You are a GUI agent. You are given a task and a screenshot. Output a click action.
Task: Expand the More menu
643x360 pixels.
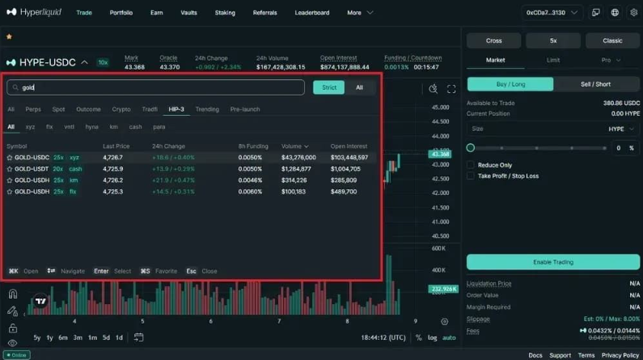coord(360,13)
